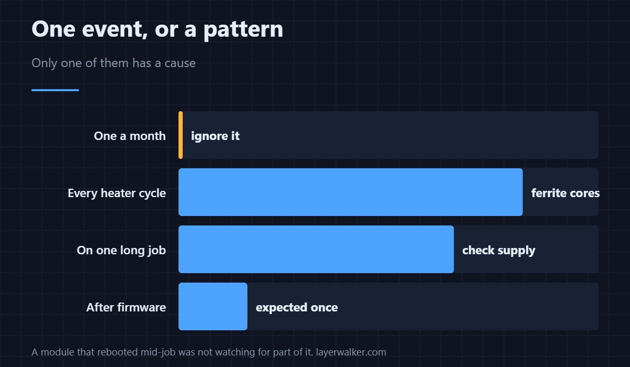630x367 pixels.
Task: Click the subtitle 'Only one of them has a cause'
Action: pyautogui.click(x=113, y=63)
